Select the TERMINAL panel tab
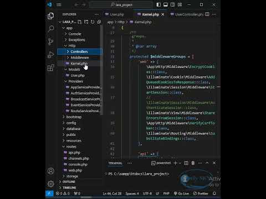This screenshot has width=266, height=199. coord(115,163)
